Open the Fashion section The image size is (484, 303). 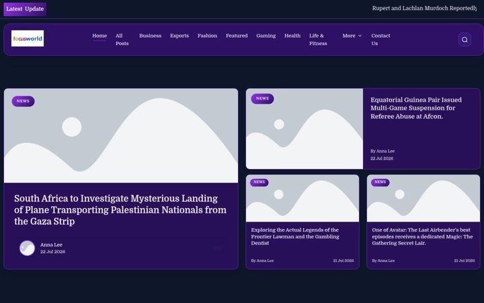pos(207,36)
